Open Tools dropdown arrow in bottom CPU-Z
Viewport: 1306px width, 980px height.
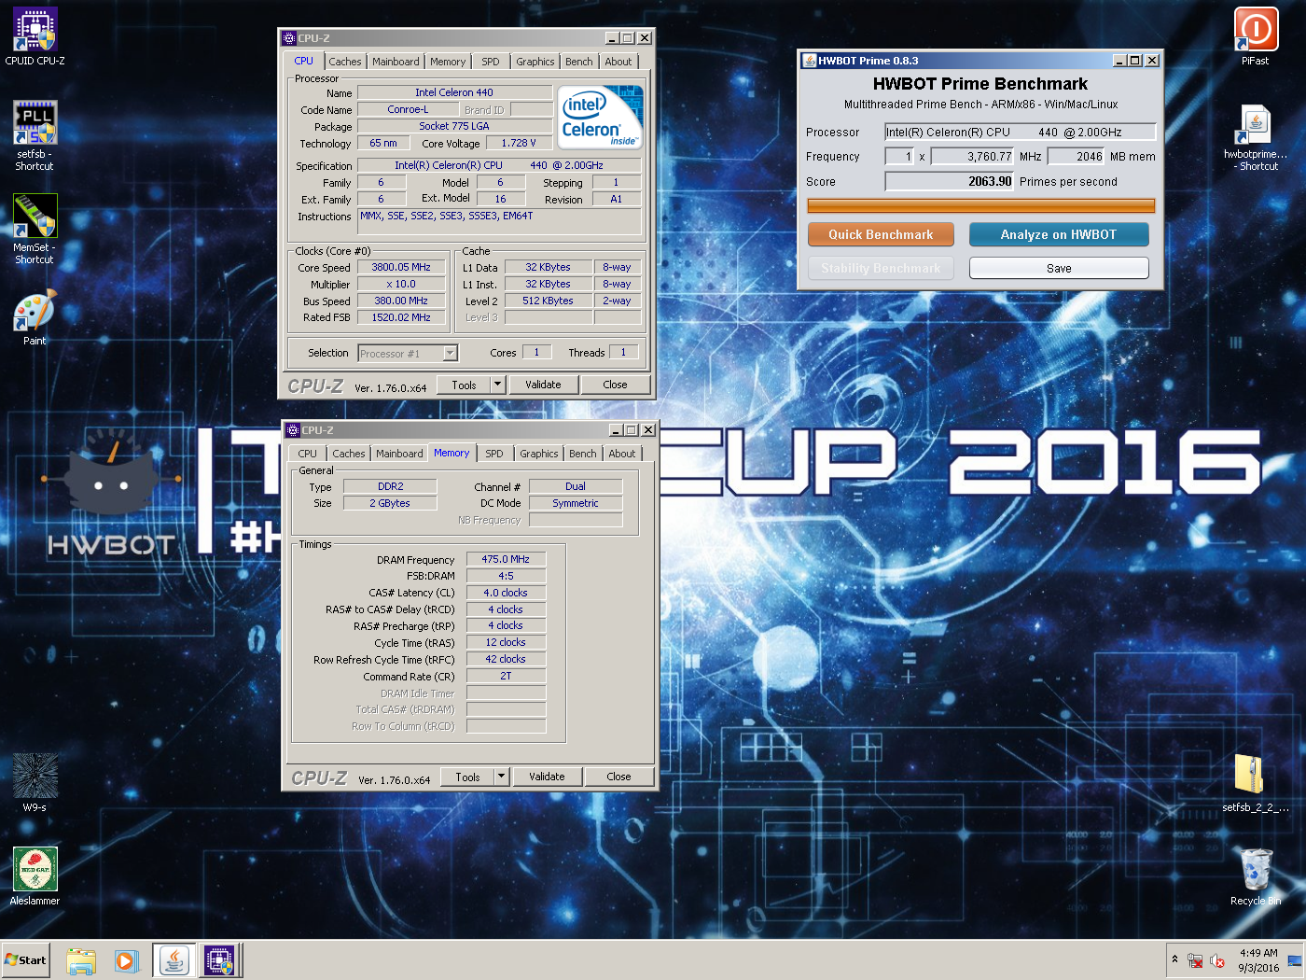[x=502, y=777]
